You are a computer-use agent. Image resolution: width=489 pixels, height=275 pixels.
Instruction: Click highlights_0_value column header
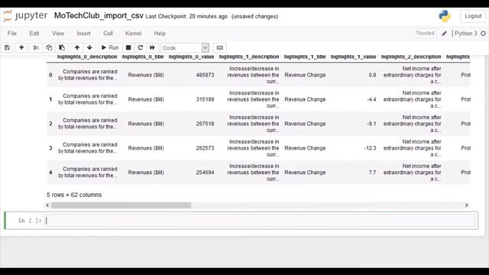click(x=191, y=57)
